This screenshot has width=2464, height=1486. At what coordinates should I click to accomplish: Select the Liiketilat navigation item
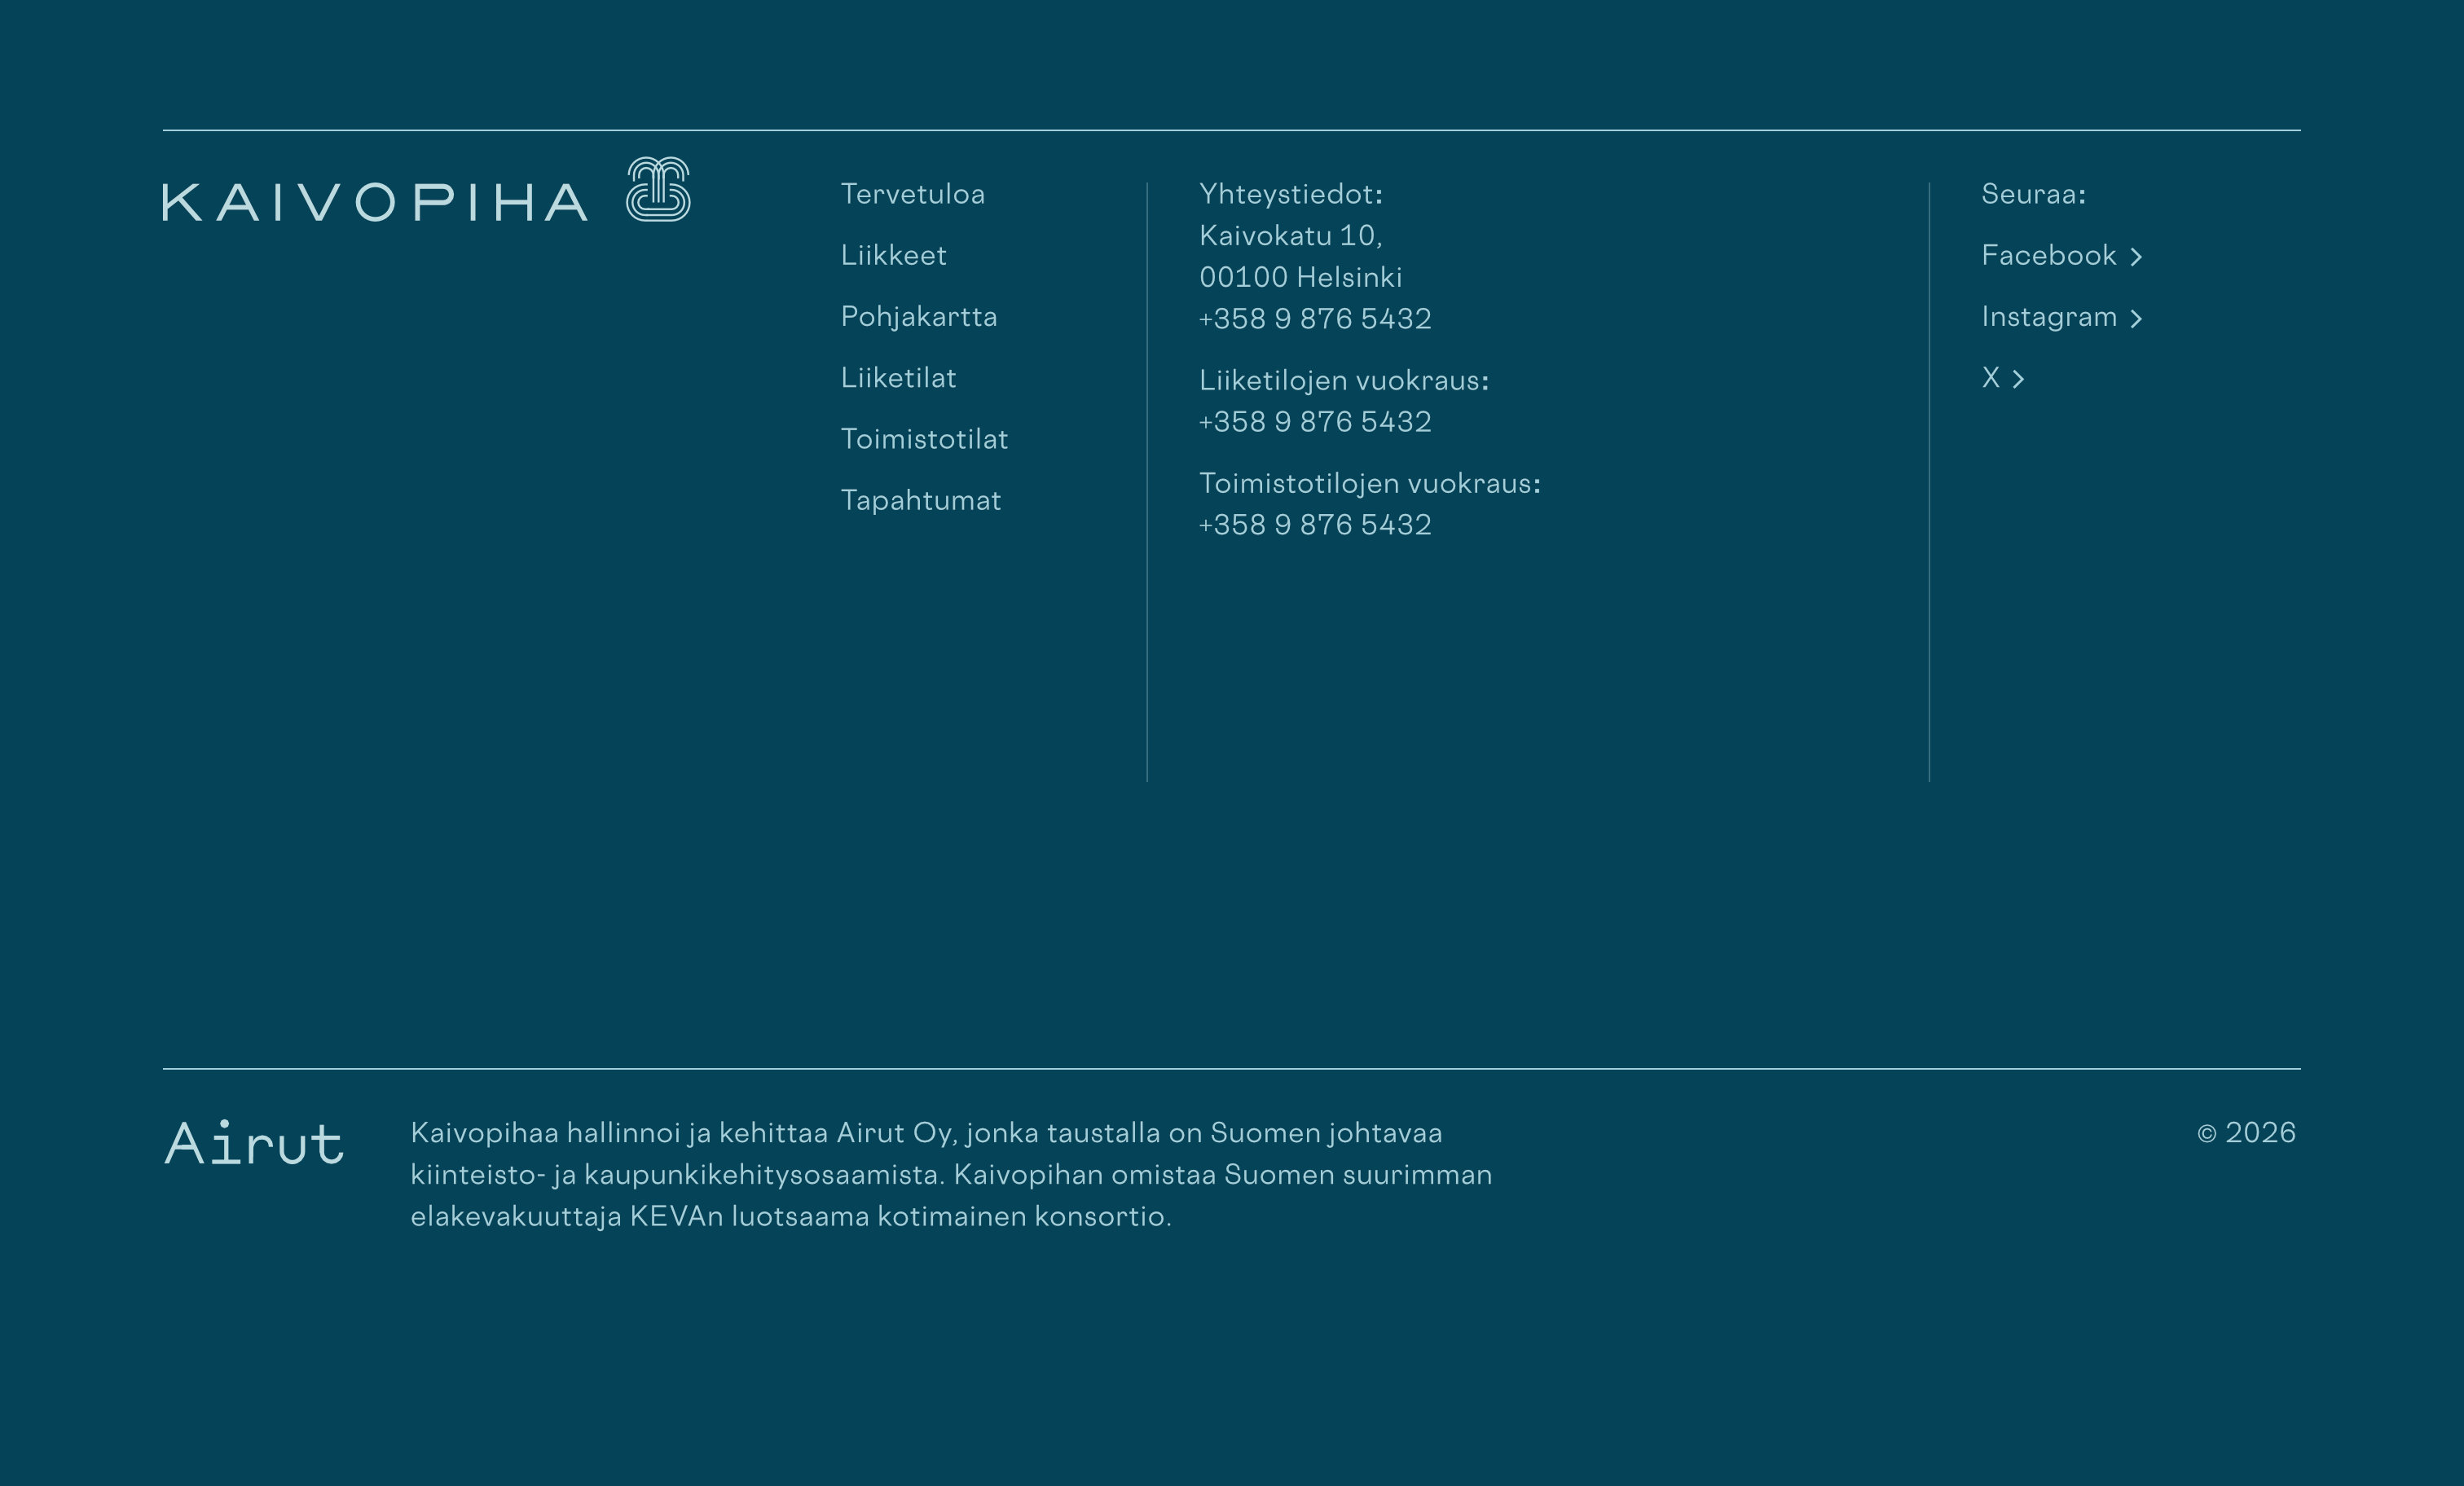pyautogui.click(x=898, y=378)
